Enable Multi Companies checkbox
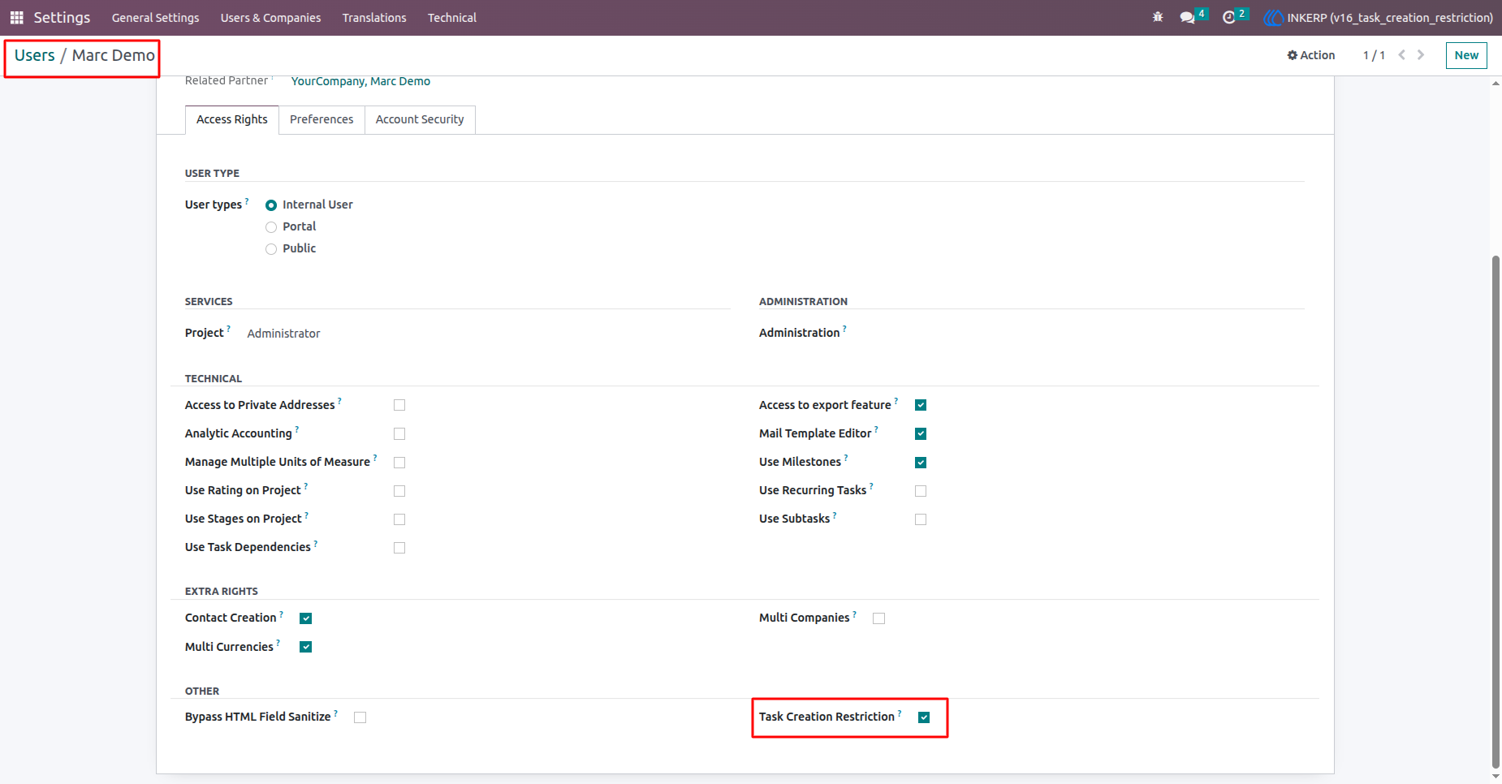 point(878,618)
